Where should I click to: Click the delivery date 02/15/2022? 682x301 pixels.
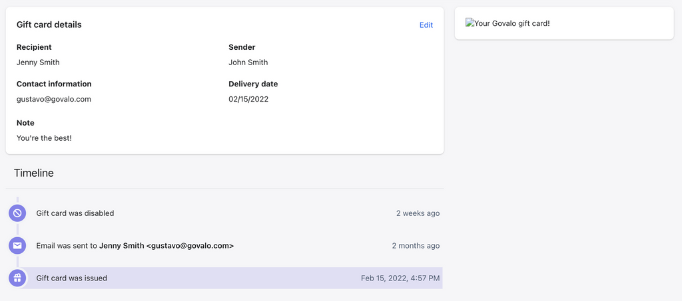(x=248, y=99)
